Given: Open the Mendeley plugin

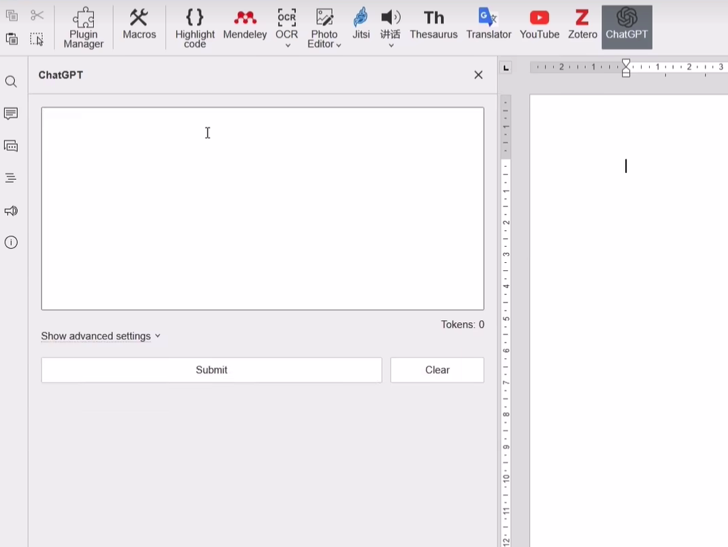Looking at the screenshot, I should [245, 25].
